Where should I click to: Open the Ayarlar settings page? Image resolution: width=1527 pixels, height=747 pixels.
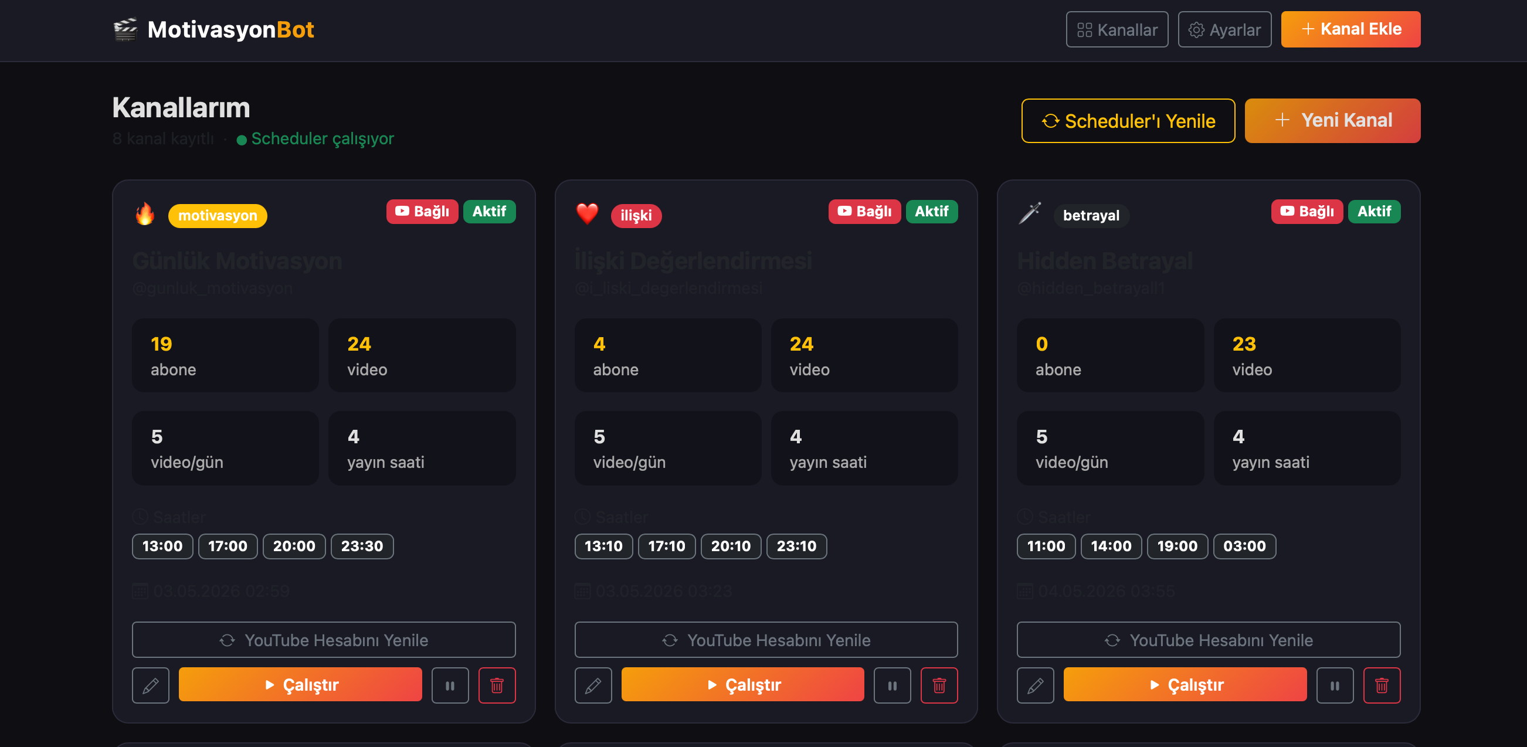(1224, 30)
